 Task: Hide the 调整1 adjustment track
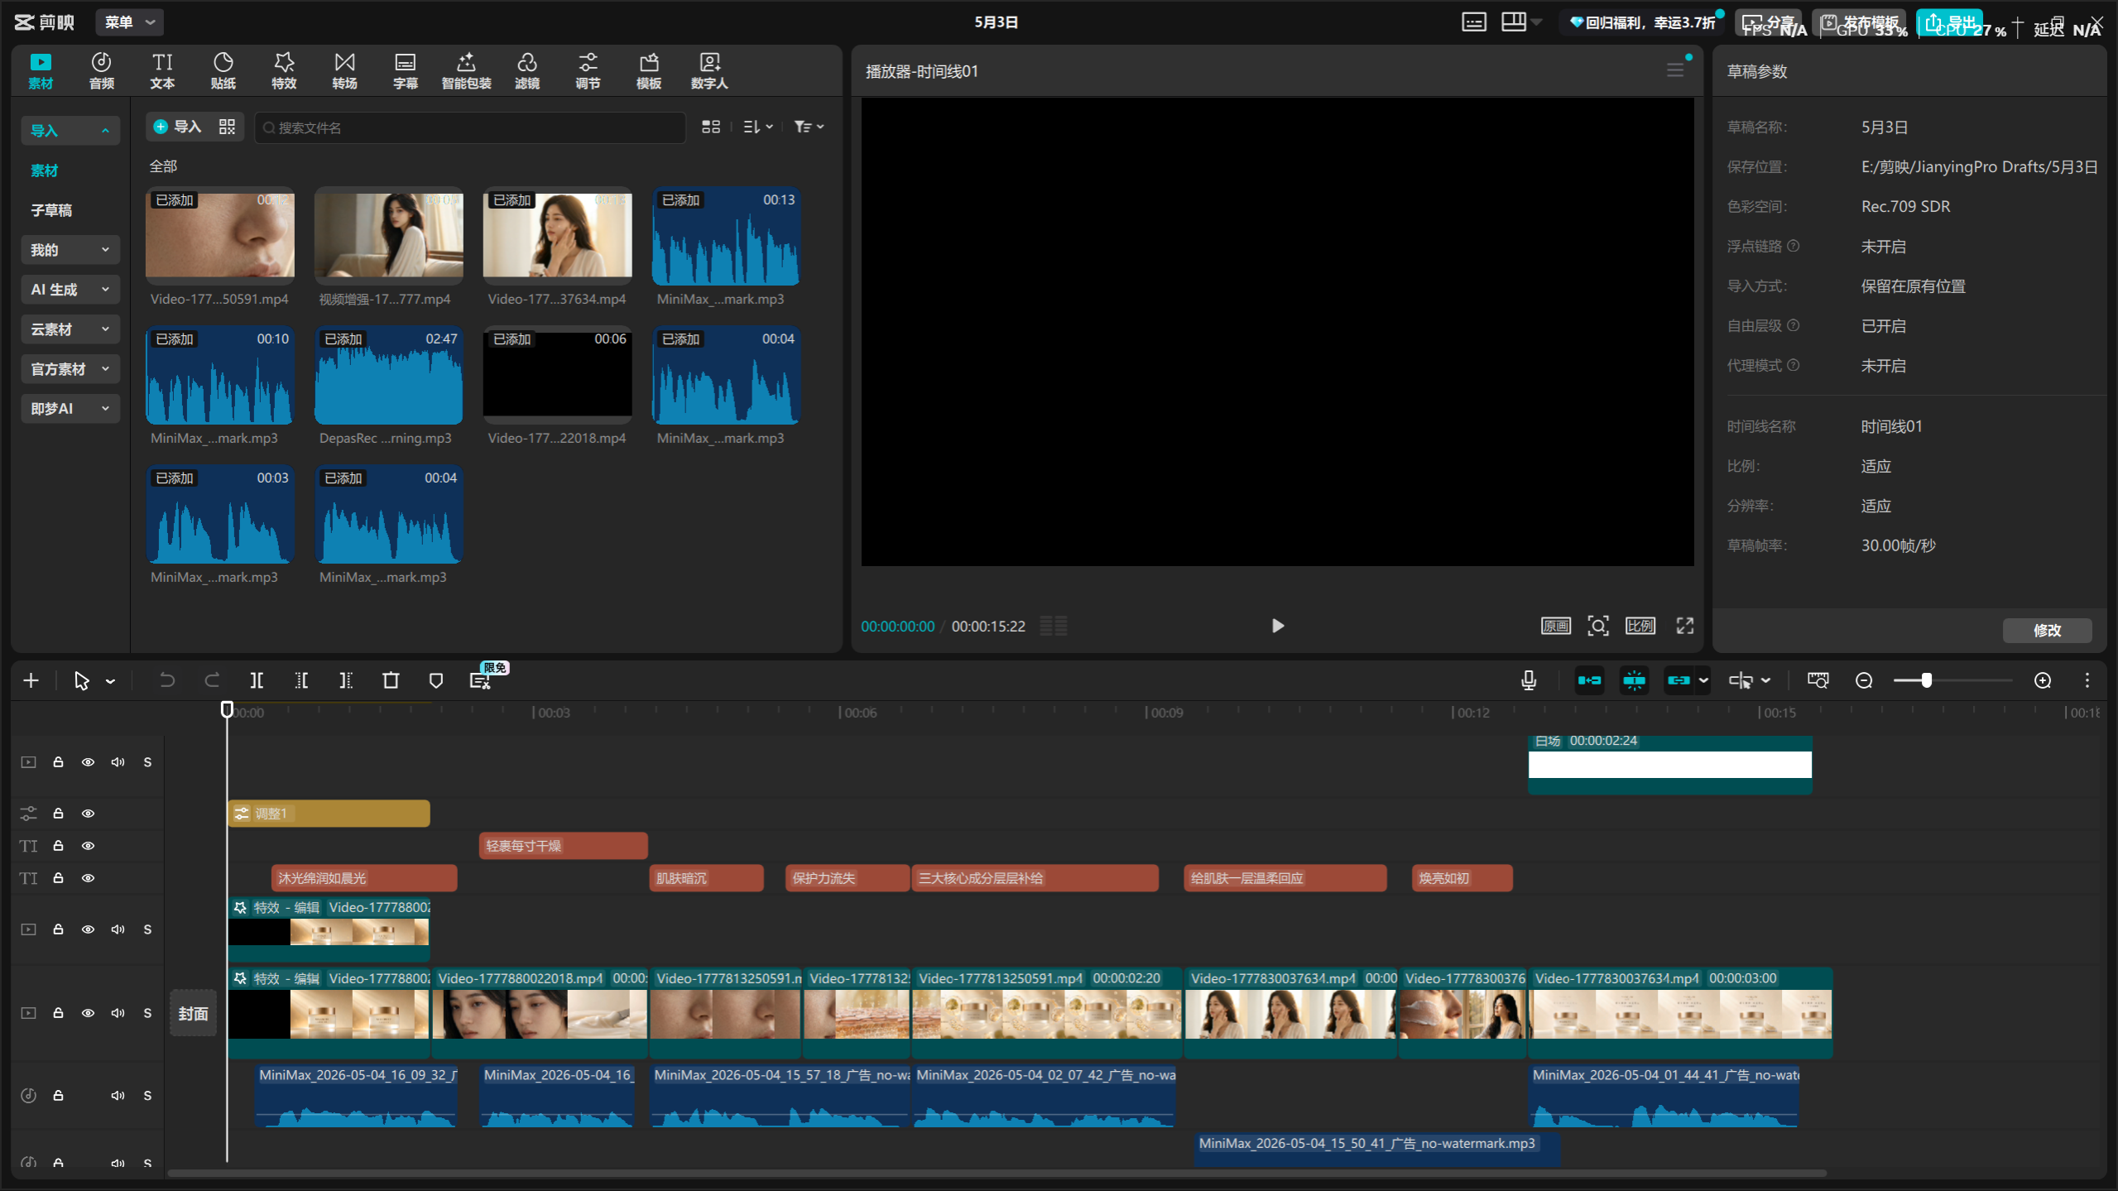pyautogui.click(x=88, y=814)
